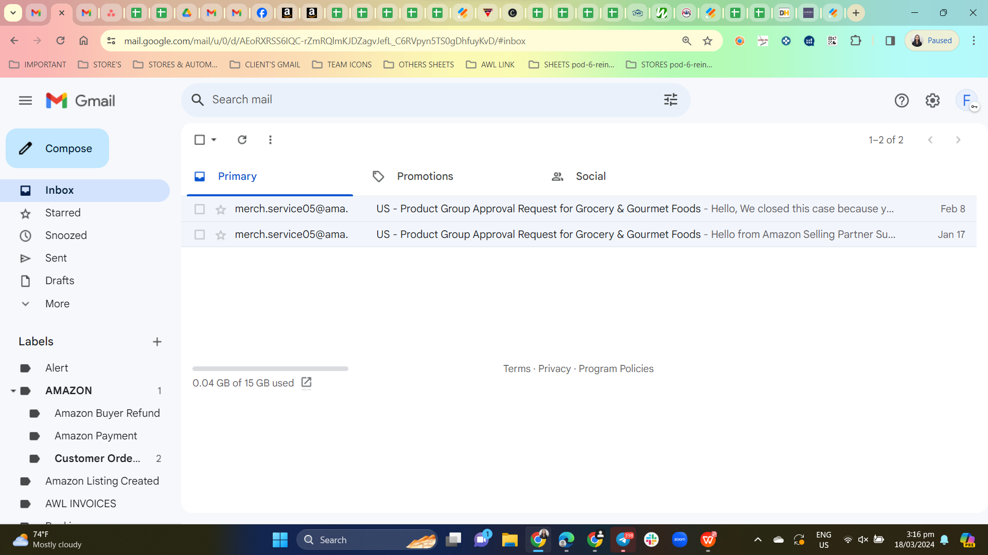Open a new browser tab
Image resolution: width=988 pixels, height=555 pixels.
856,13
